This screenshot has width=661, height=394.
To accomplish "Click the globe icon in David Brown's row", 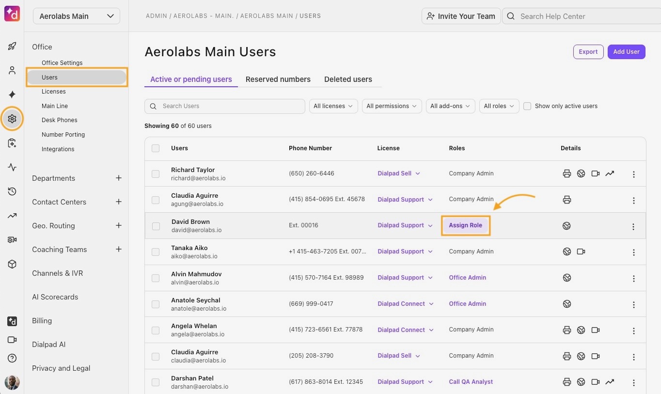I will pos(567,226).
